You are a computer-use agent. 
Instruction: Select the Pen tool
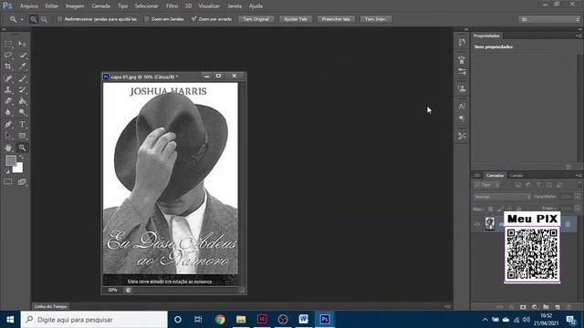tap(8, 124)
